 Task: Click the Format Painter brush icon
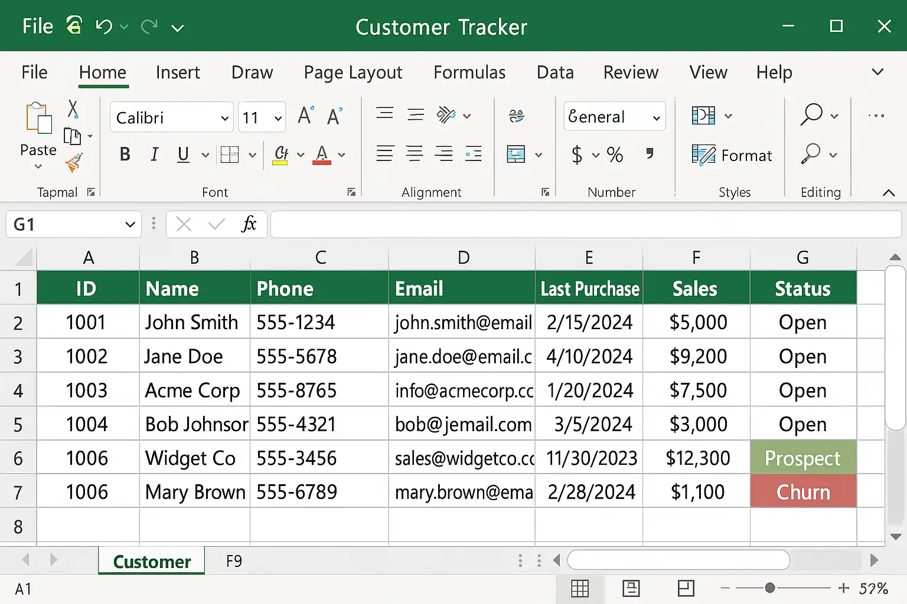tap(73, 163)
